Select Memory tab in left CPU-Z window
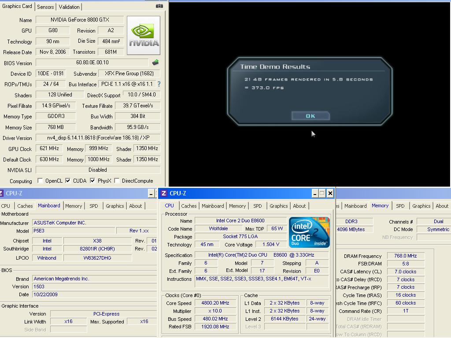This screenshot has width=451, height=338. coord(74,206)
